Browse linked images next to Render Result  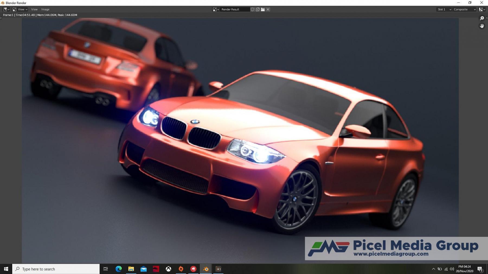tap(216, 9)
